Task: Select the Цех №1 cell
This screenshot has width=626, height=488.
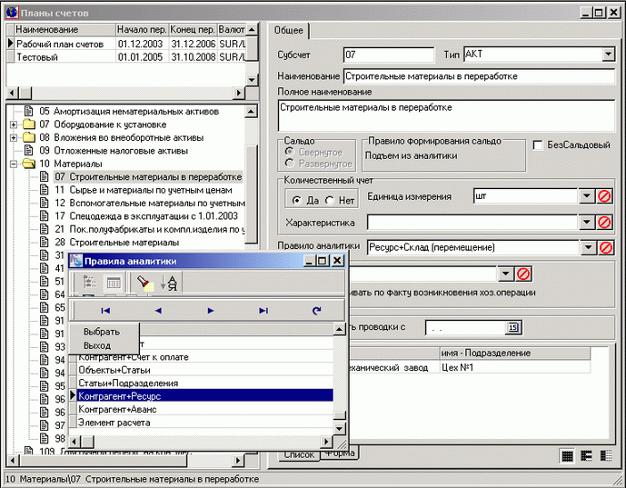Action: point(515,367)
